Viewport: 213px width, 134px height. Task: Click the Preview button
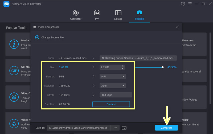pos(111,104)
